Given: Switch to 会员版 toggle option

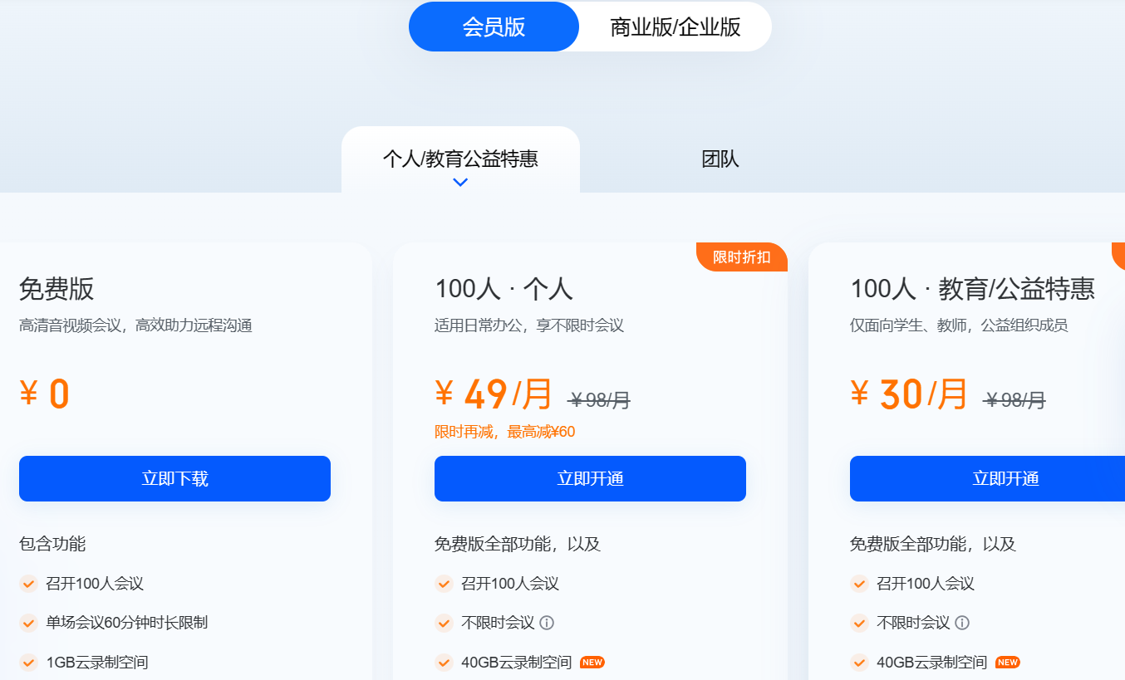Looking at the screenshot, I should [494, 27].
